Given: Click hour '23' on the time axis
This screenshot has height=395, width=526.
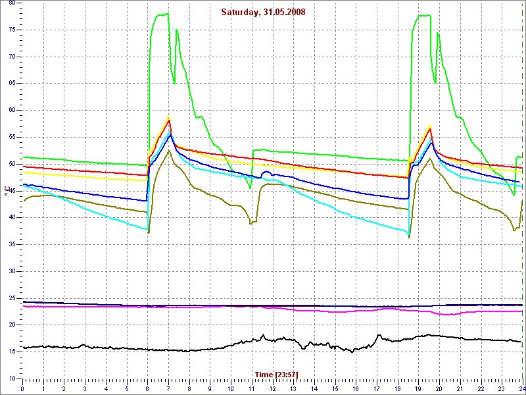Looking at the screenshot, I should pos(502,389).
